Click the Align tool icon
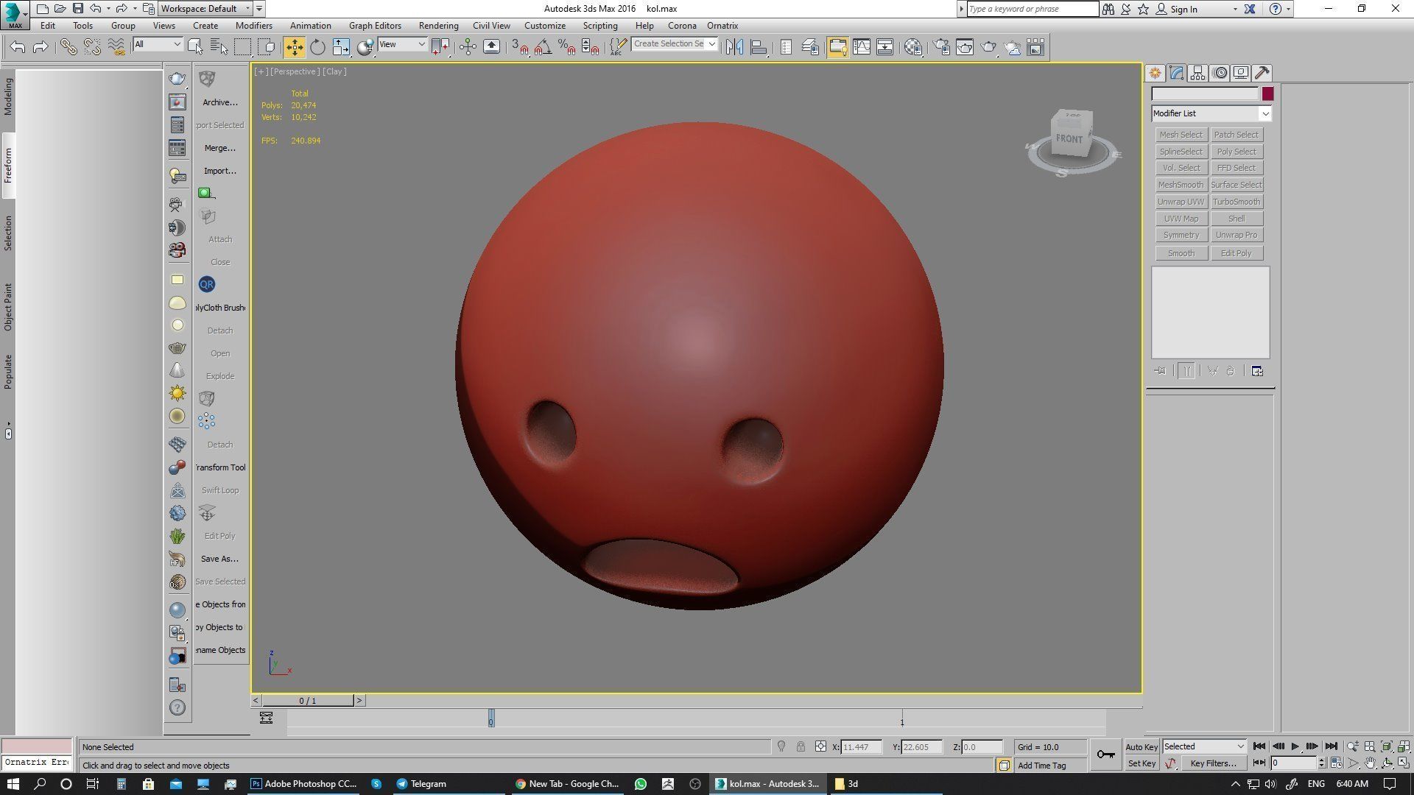 pos(759,47)
